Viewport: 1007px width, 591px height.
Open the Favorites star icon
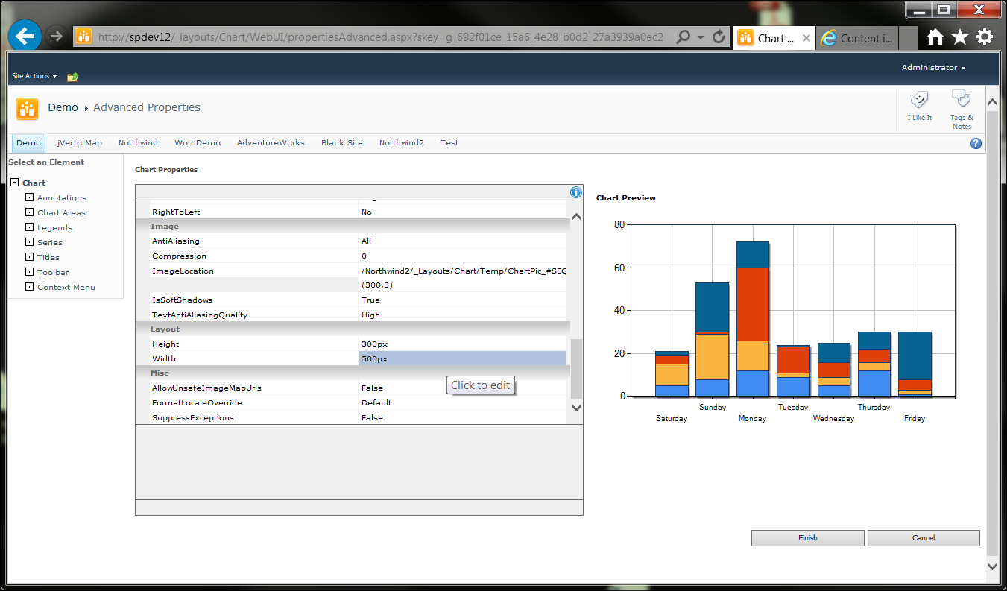tap(960, 37)
